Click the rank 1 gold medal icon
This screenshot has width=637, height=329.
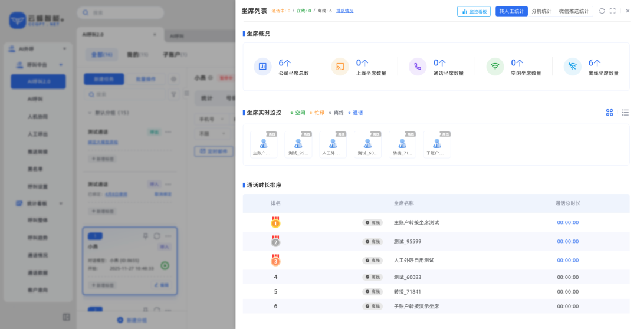275,223
